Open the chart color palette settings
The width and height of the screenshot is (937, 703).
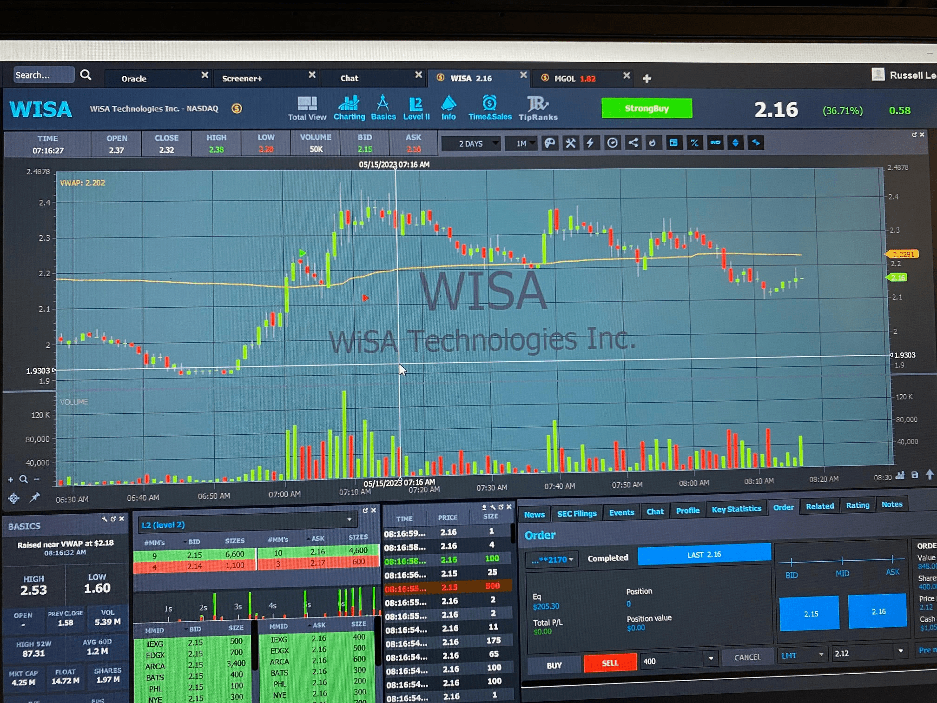click(x=549, y=143)
